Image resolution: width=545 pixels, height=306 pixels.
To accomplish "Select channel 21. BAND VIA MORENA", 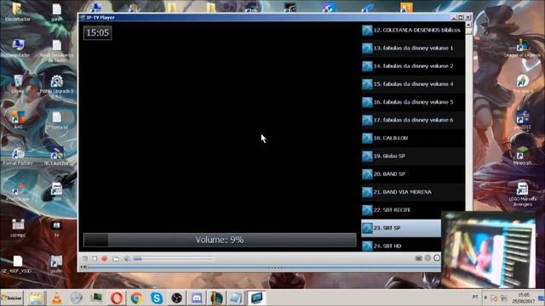I will (x=412, y=192).
